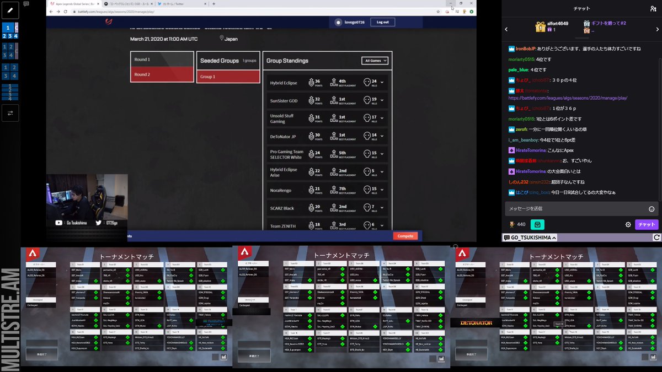Reload the battlefy page

click(65, 11)
